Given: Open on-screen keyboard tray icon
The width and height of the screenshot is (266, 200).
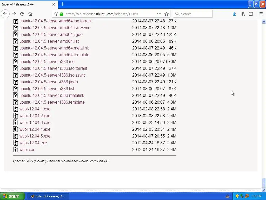Looking at the screenshot, I should [x=228, y=196].
